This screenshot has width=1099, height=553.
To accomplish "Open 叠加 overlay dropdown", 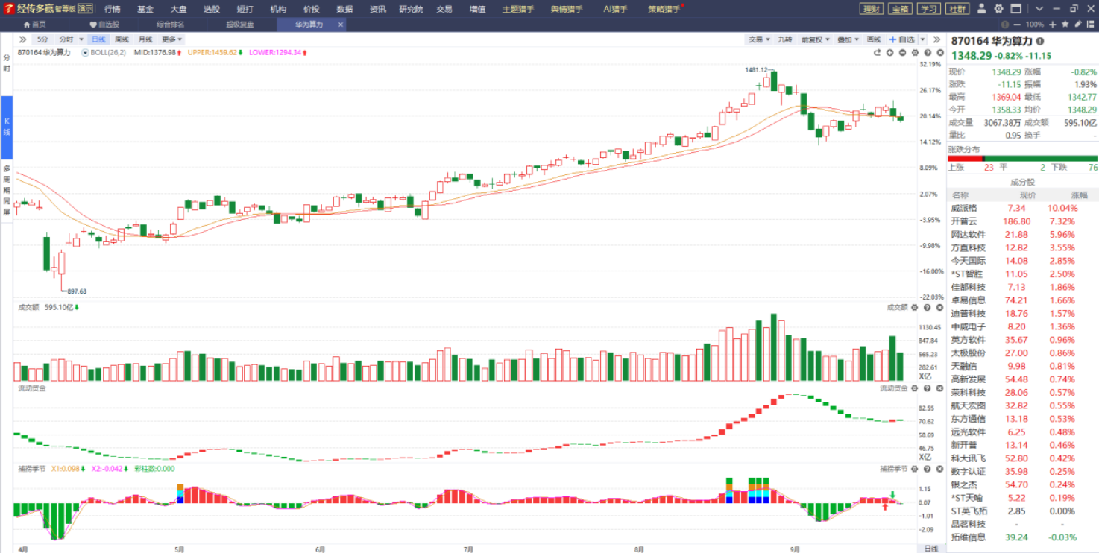I will [847, 39].
